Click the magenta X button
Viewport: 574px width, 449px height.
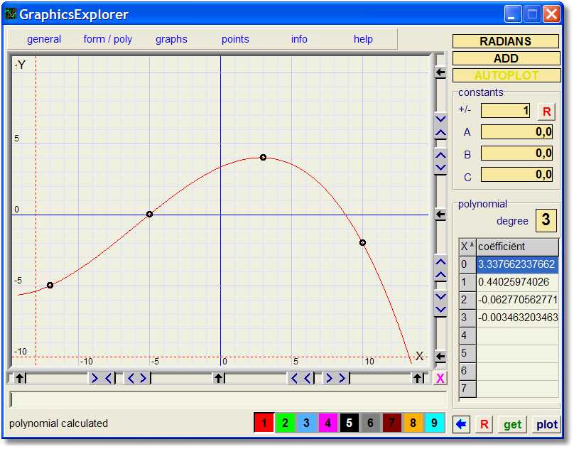440,379
